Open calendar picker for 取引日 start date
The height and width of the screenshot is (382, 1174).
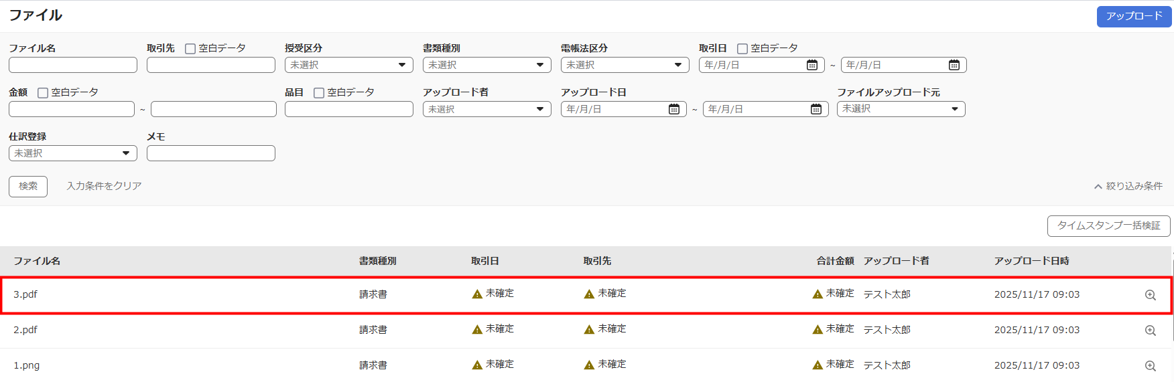811,65
